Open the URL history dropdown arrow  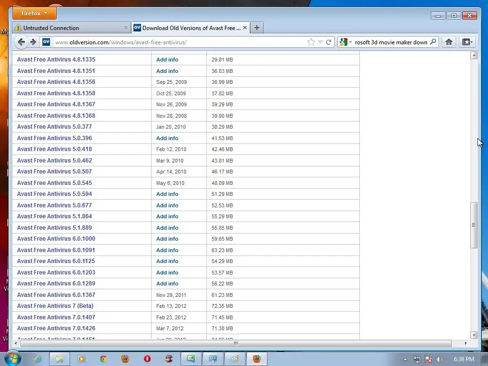tap(320, 42)
